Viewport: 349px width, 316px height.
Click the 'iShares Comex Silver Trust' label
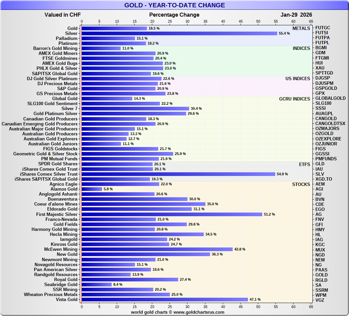point(49,174)
